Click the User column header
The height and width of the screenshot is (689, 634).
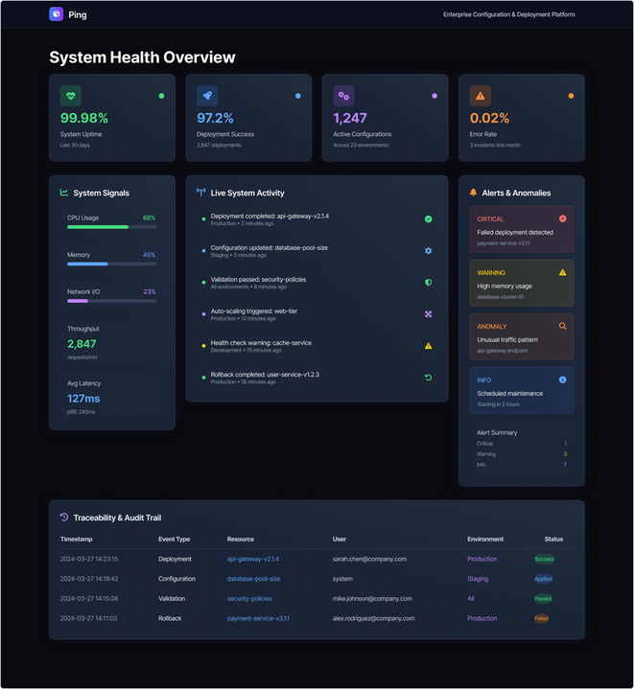click(340, 540)
